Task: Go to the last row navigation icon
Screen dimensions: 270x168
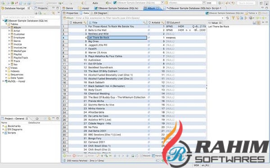Action: tap(127, 156)
